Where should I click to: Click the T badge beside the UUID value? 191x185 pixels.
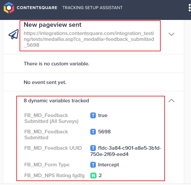[93, 148]
